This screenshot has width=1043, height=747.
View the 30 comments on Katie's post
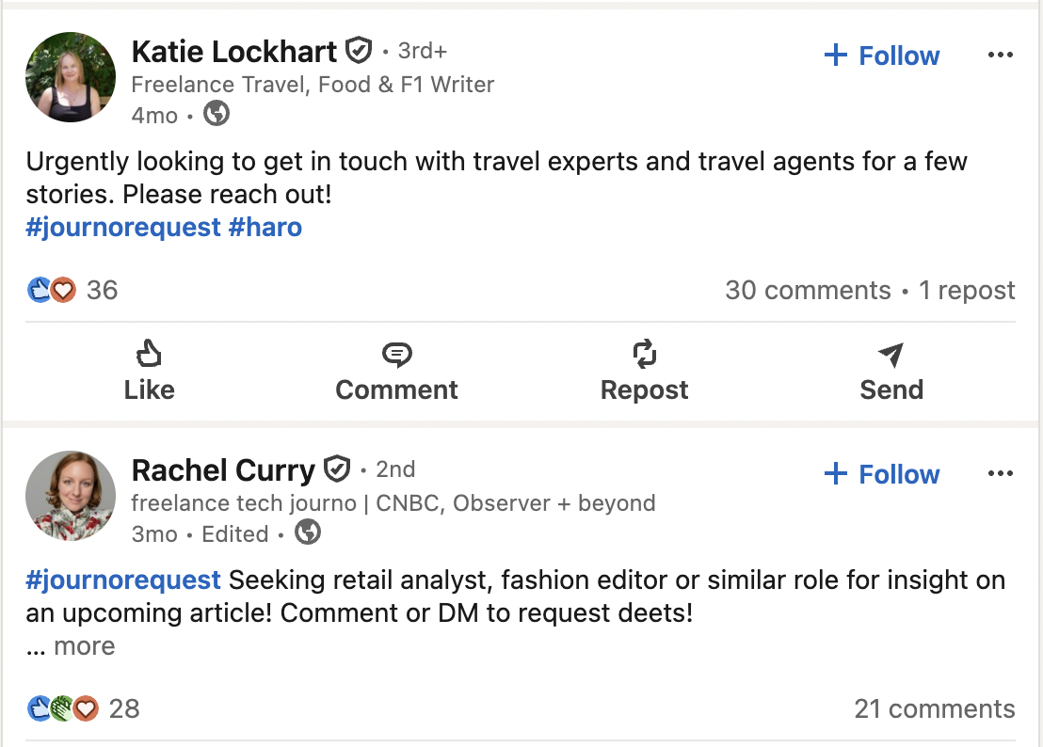(x=808, y=290)
